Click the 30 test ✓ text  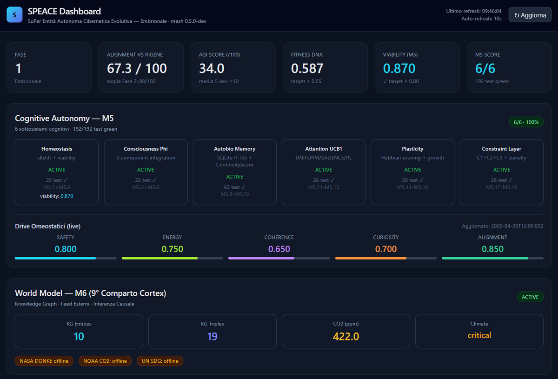(412, 180)
